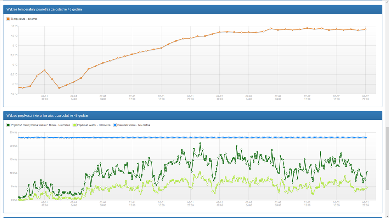Image resolution: width=389 pixels, height=218 pixels.
Task: Click the 02-02 20:00 label on temperature chart
Action: pos(365,97)
